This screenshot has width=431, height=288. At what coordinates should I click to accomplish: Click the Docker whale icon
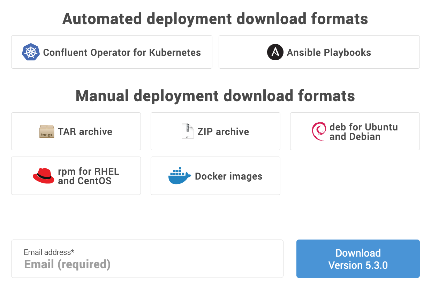[180, 176]
